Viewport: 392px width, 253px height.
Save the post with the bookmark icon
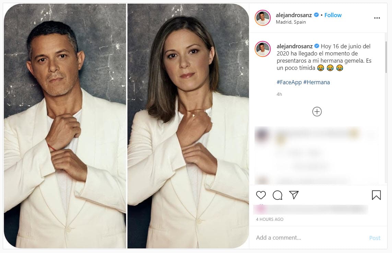(x=376, y=195)
